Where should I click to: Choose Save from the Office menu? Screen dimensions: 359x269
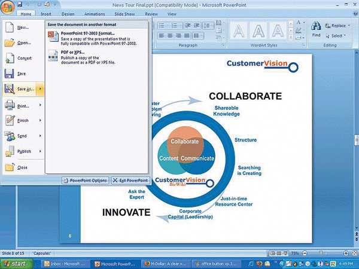tap(23, 74)
